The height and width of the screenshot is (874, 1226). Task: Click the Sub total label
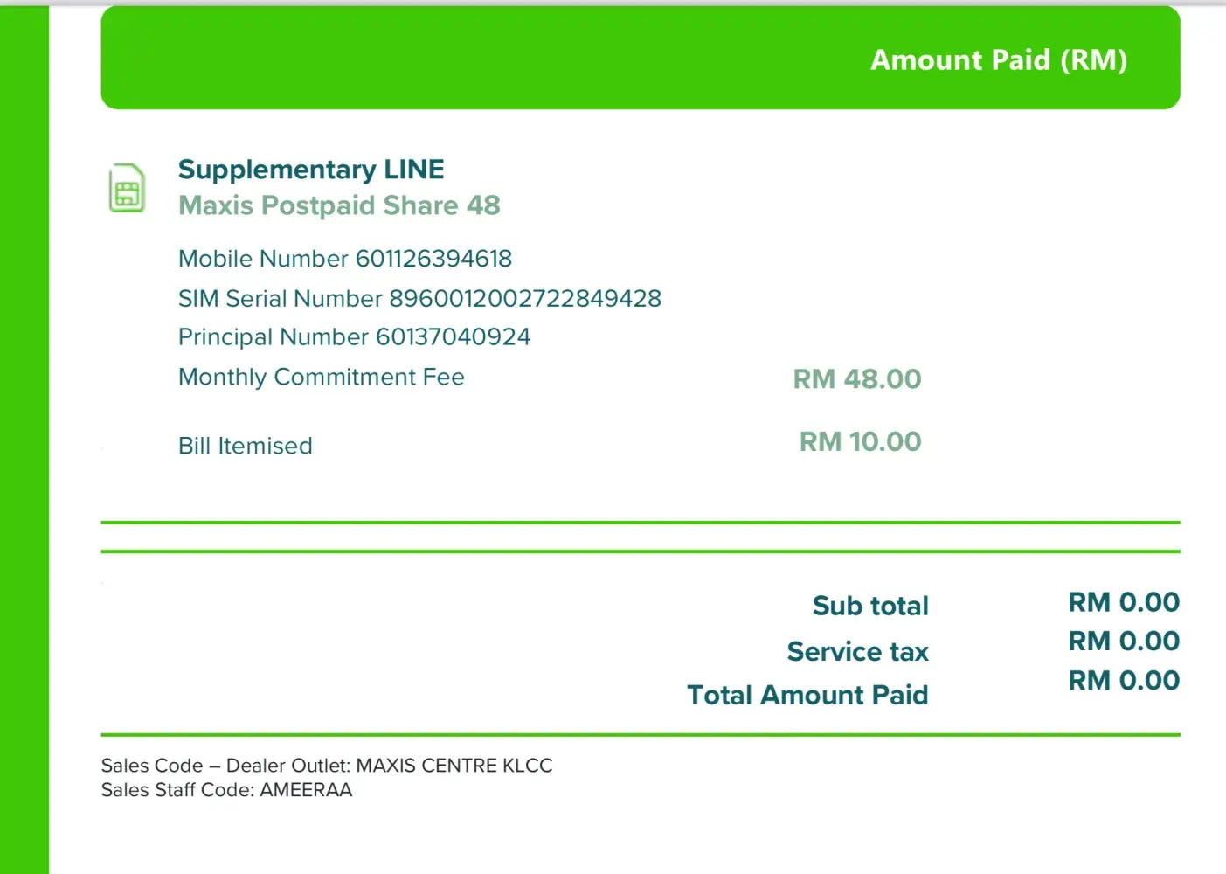coord(870,606)
